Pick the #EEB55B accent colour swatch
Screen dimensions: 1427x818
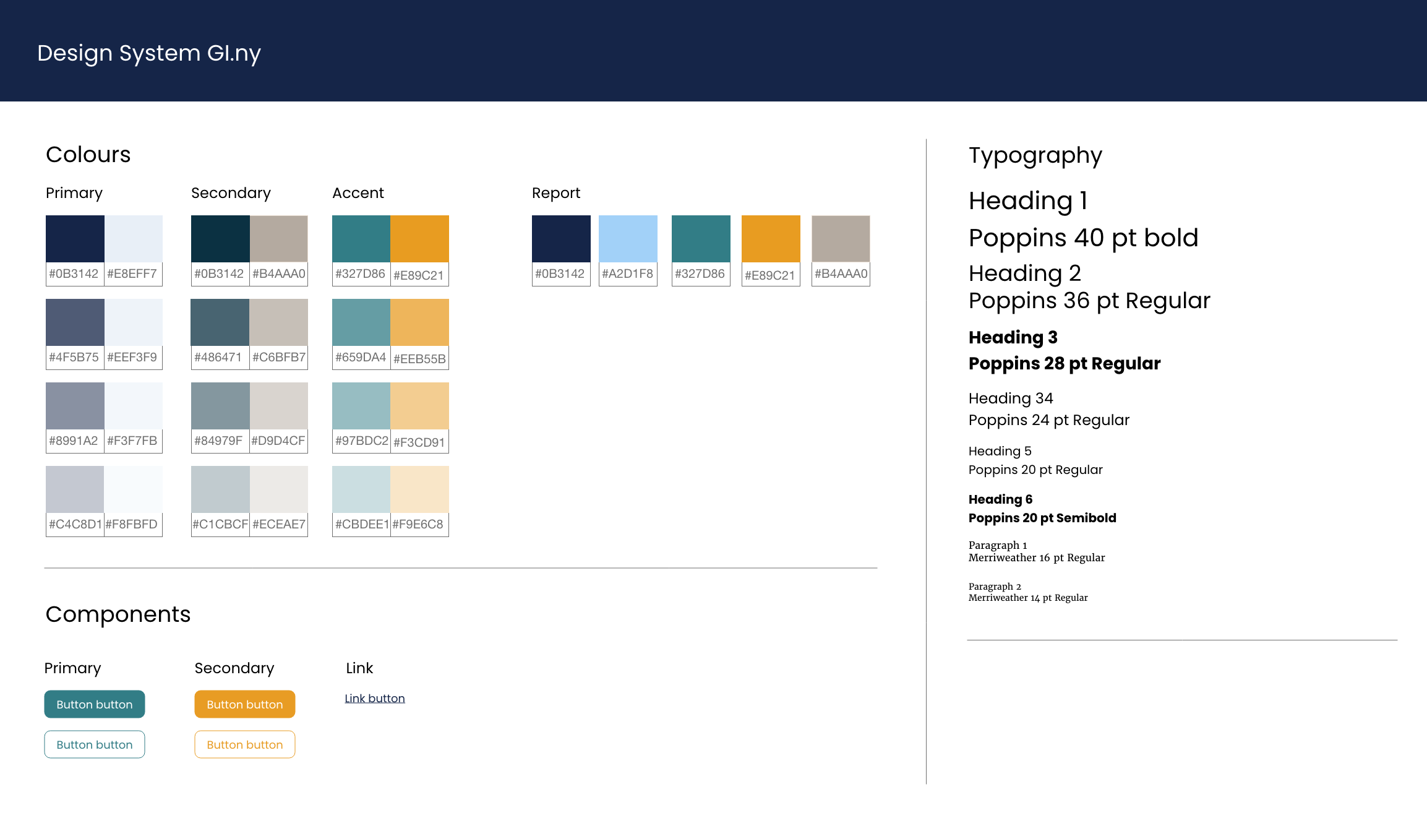pos(419,322)
